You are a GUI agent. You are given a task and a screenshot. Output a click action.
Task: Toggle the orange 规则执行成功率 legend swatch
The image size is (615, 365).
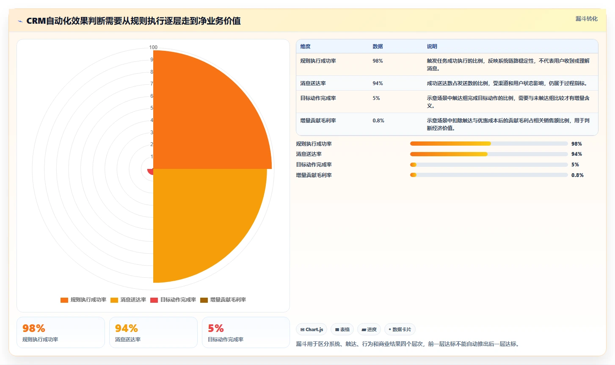pos(64,300)
